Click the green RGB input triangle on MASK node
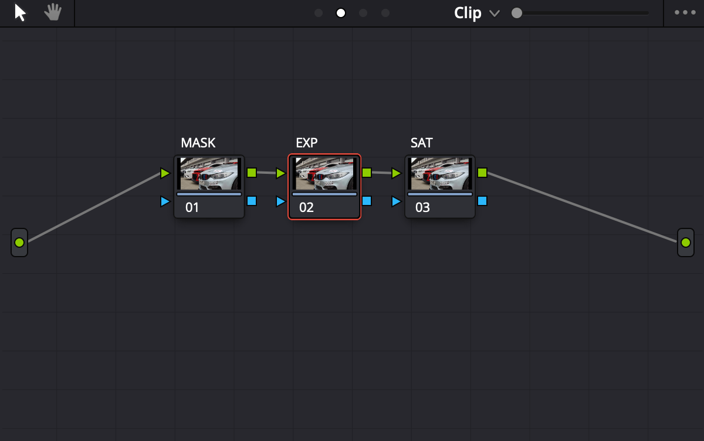Image resolution: width=704 pixels, height=441 pixels. (165, 173)
